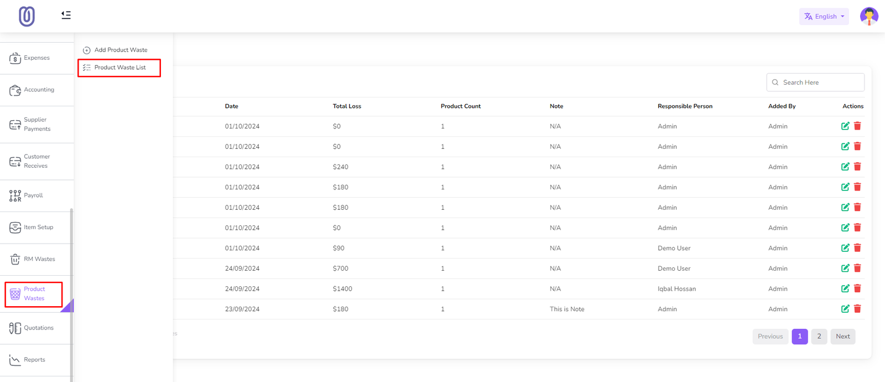Click delete icon for the $90 row
The height and width of the screenshot is (382, 885).
[857, 248]
